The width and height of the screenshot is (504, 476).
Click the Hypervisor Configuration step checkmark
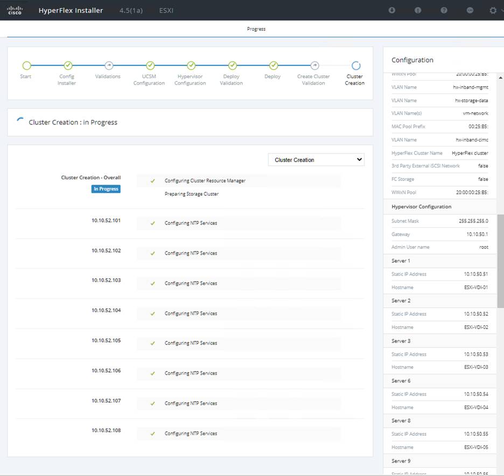(191, 66)
